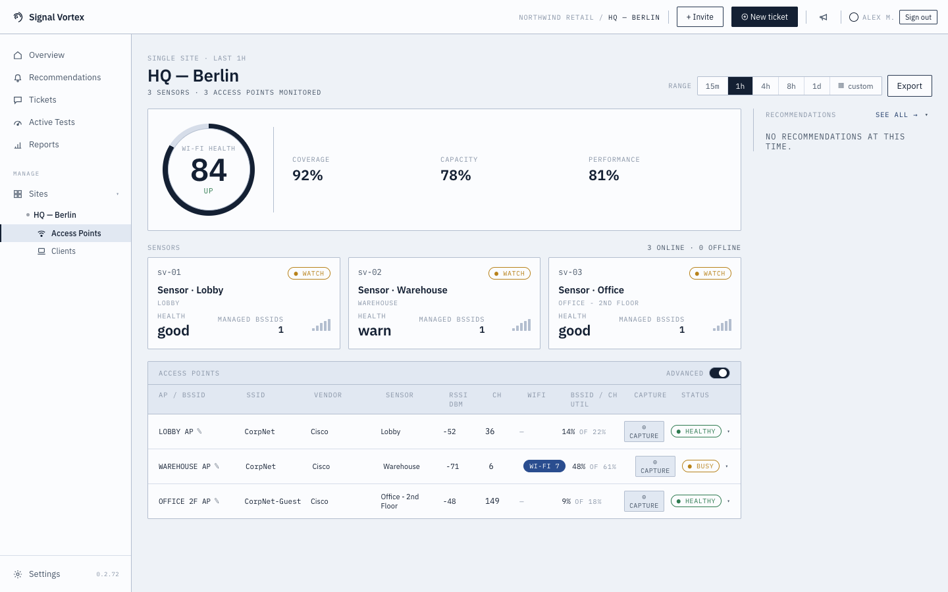Click signal bars icon on Sensor Lobby card

pos(321,325)
